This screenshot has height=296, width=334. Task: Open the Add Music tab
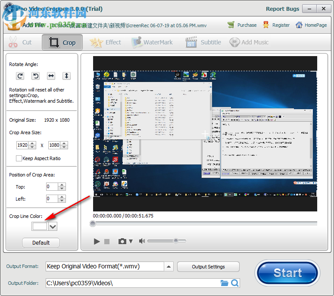click(x=249, y=42)
